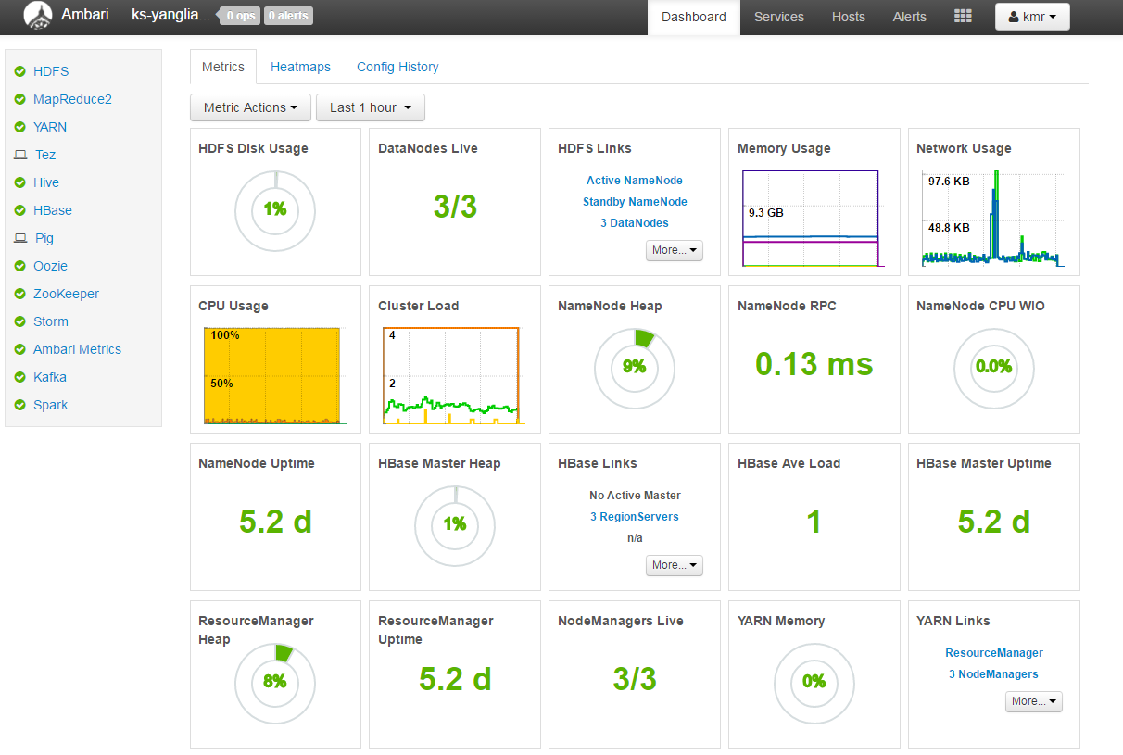Open the Alerts nav tab
Viewport: 1123px width, 755px height.
point(910,17)
